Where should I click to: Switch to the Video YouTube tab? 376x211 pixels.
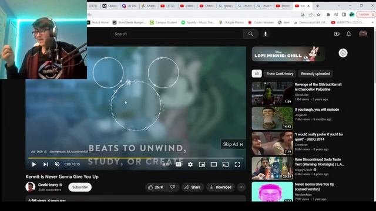[187, 6]
